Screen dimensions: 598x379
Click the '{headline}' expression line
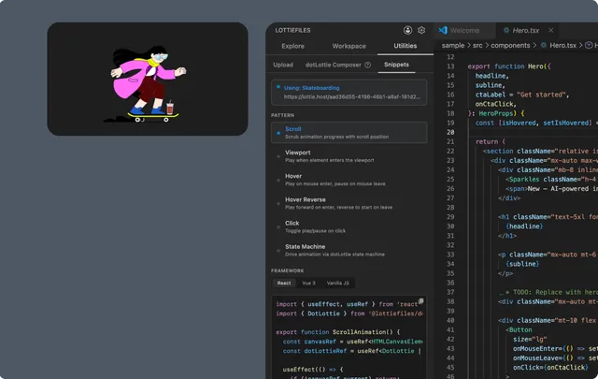tap(524, 226)
